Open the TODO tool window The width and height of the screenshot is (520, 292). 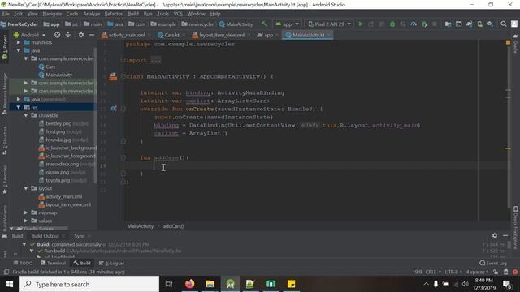pos(23,263)
